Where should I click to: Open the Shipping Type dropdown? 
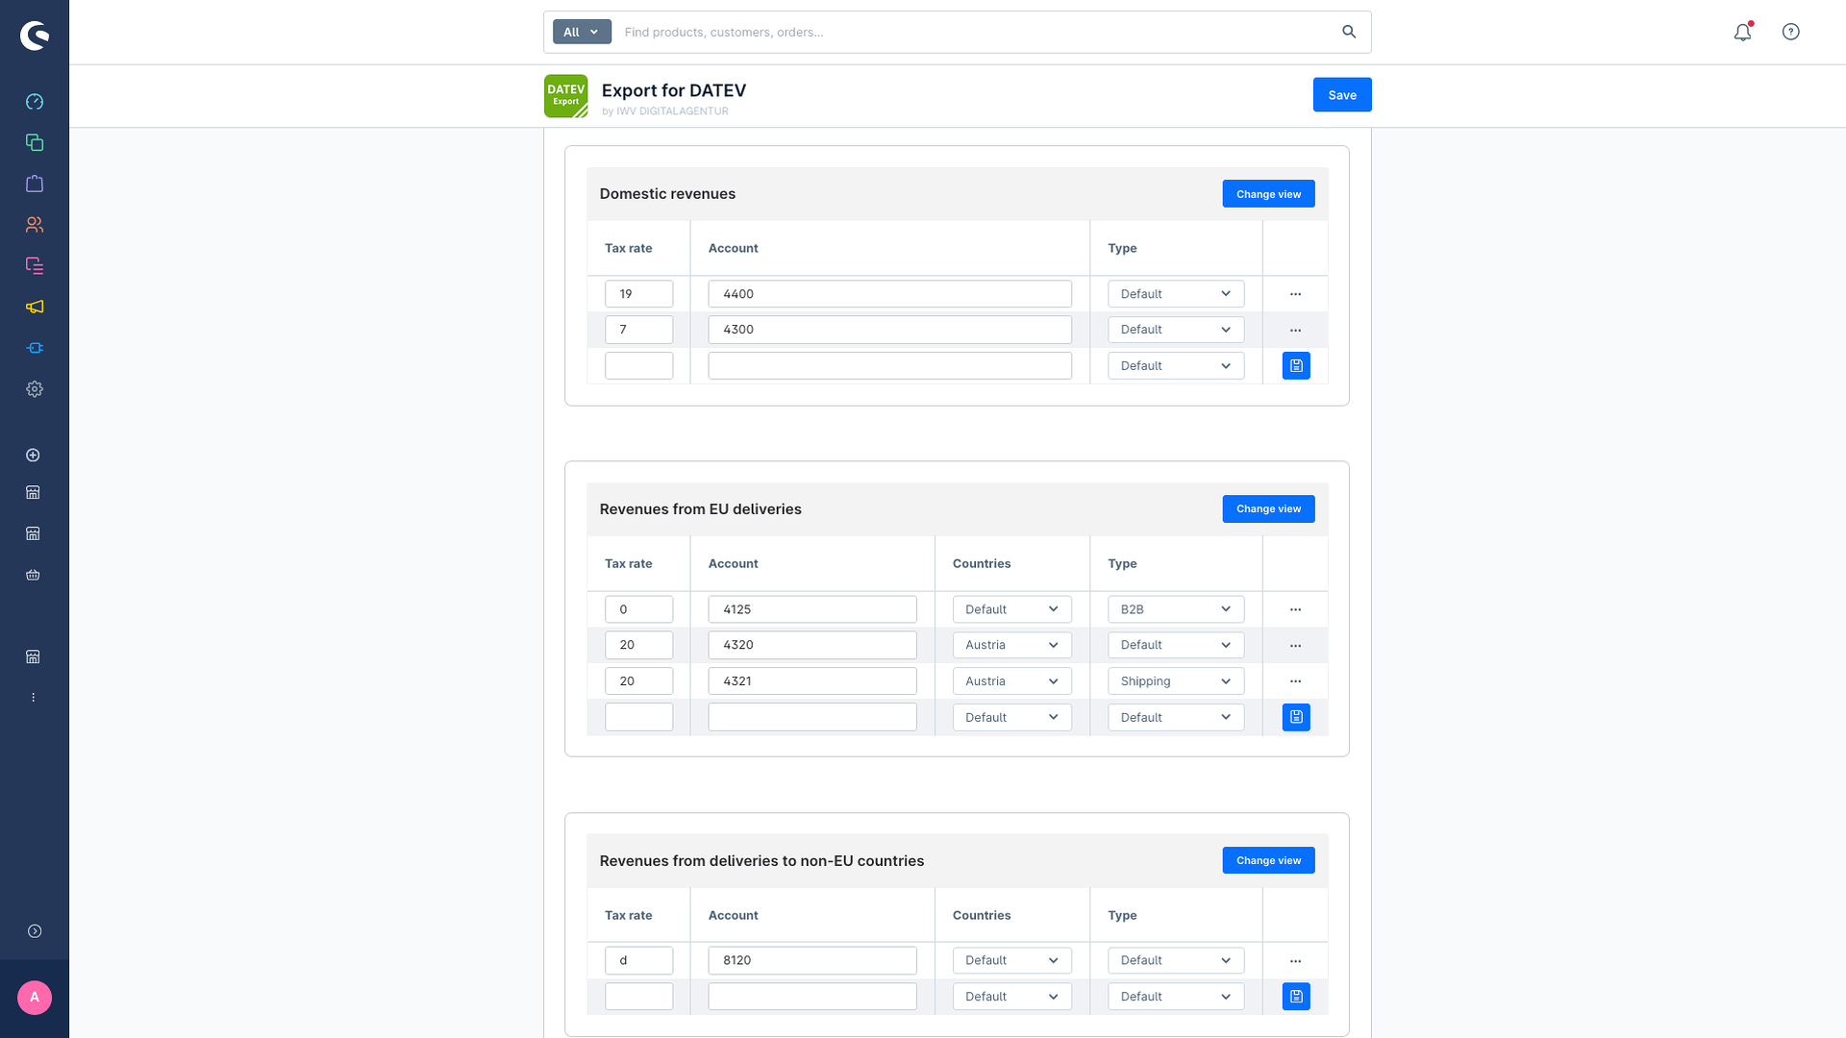tap(1176, 681)
